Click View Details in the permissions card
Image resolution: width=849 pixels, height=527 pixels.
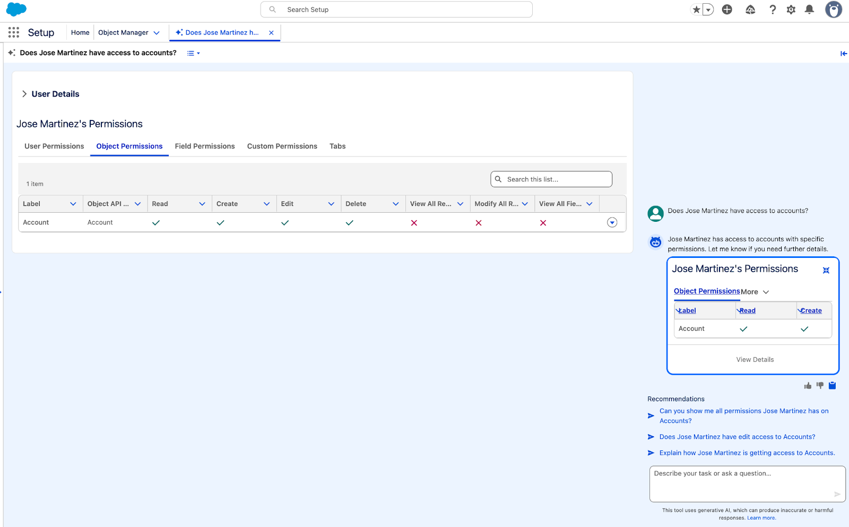[754, 359]
